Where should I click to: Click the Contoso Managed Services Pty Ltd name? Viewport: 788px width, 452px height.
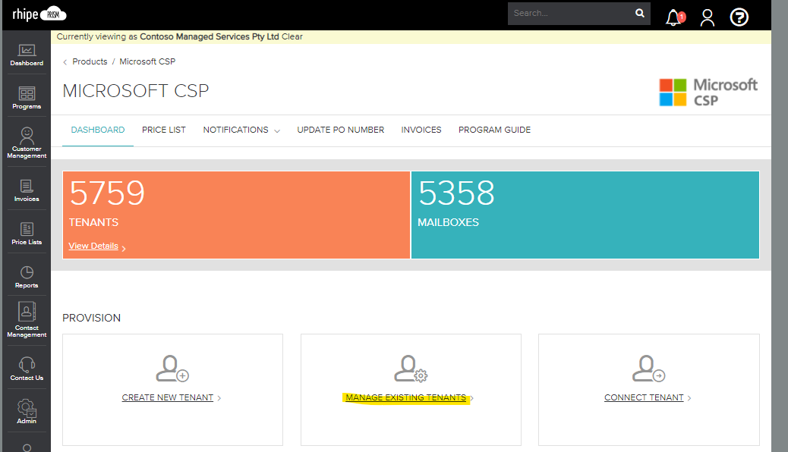209,36
